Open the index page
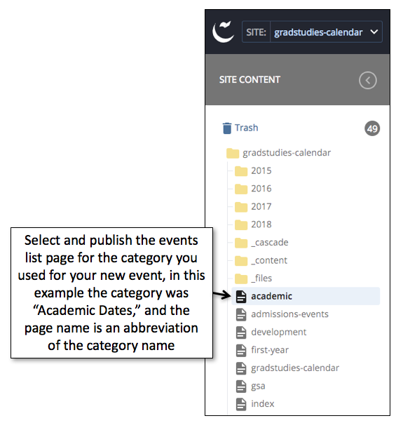 click(x=255, y=404)
